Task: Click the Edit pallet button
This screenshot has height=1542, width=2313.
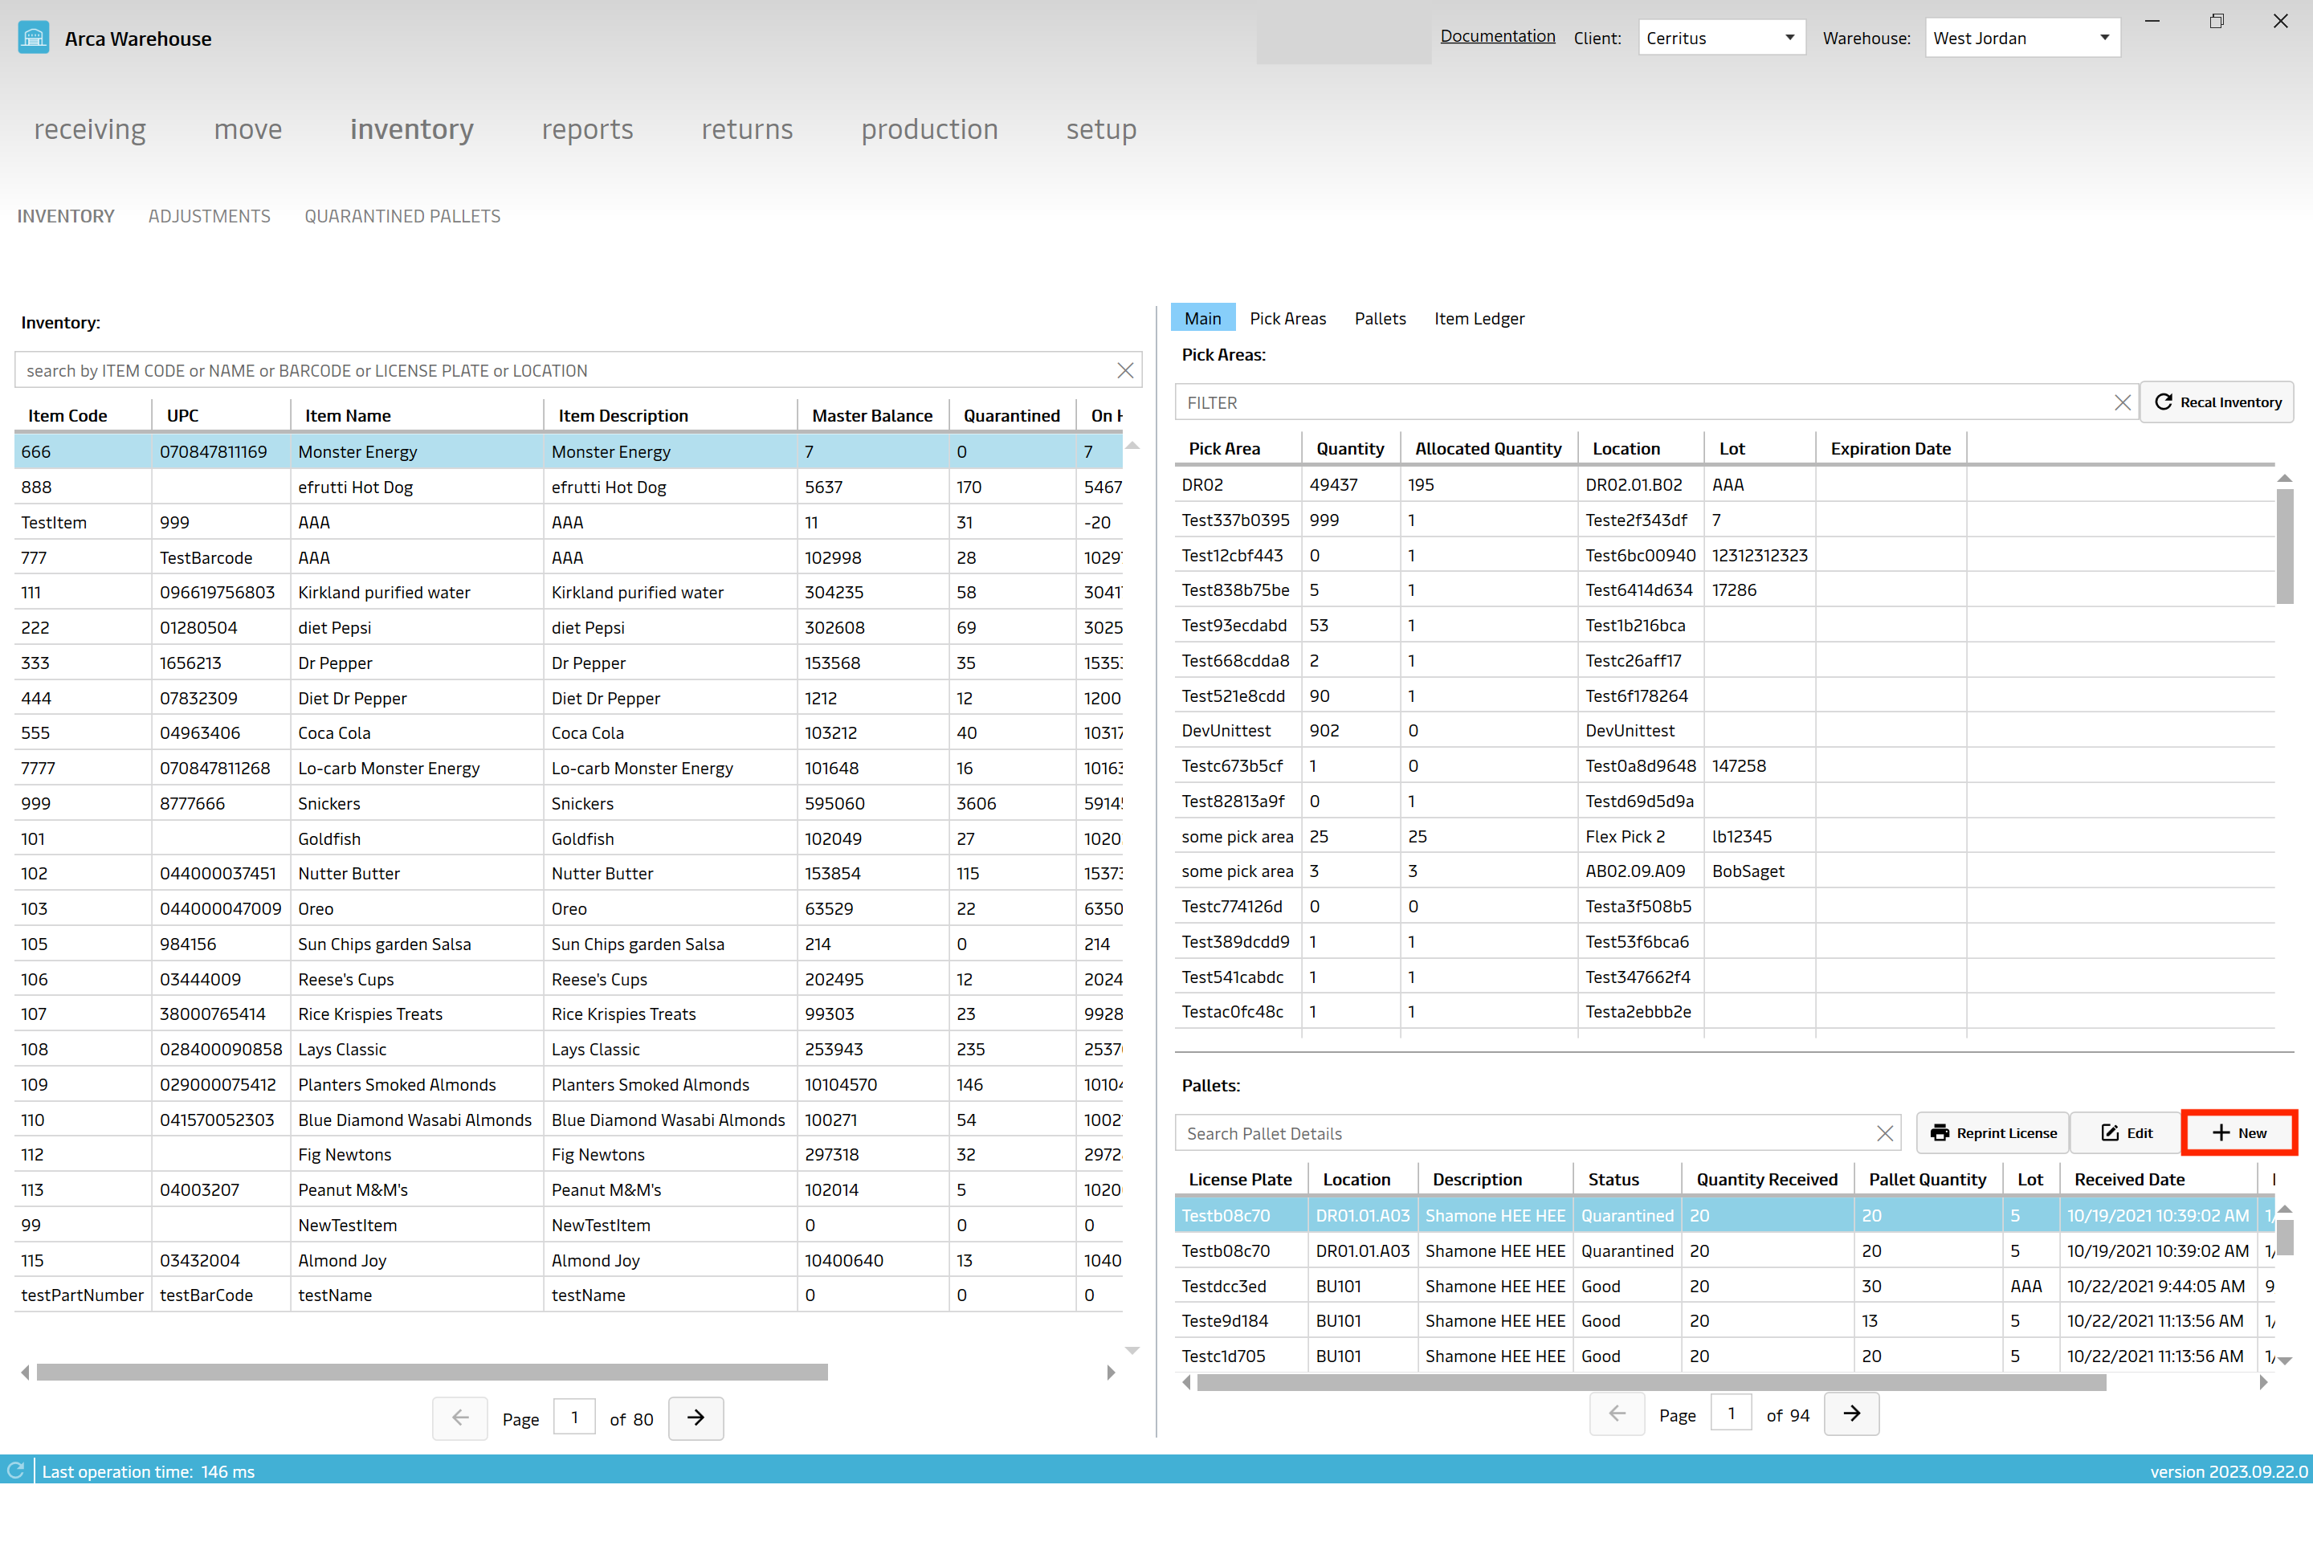Action: pyautogui.click(x=2126, y=1133)
